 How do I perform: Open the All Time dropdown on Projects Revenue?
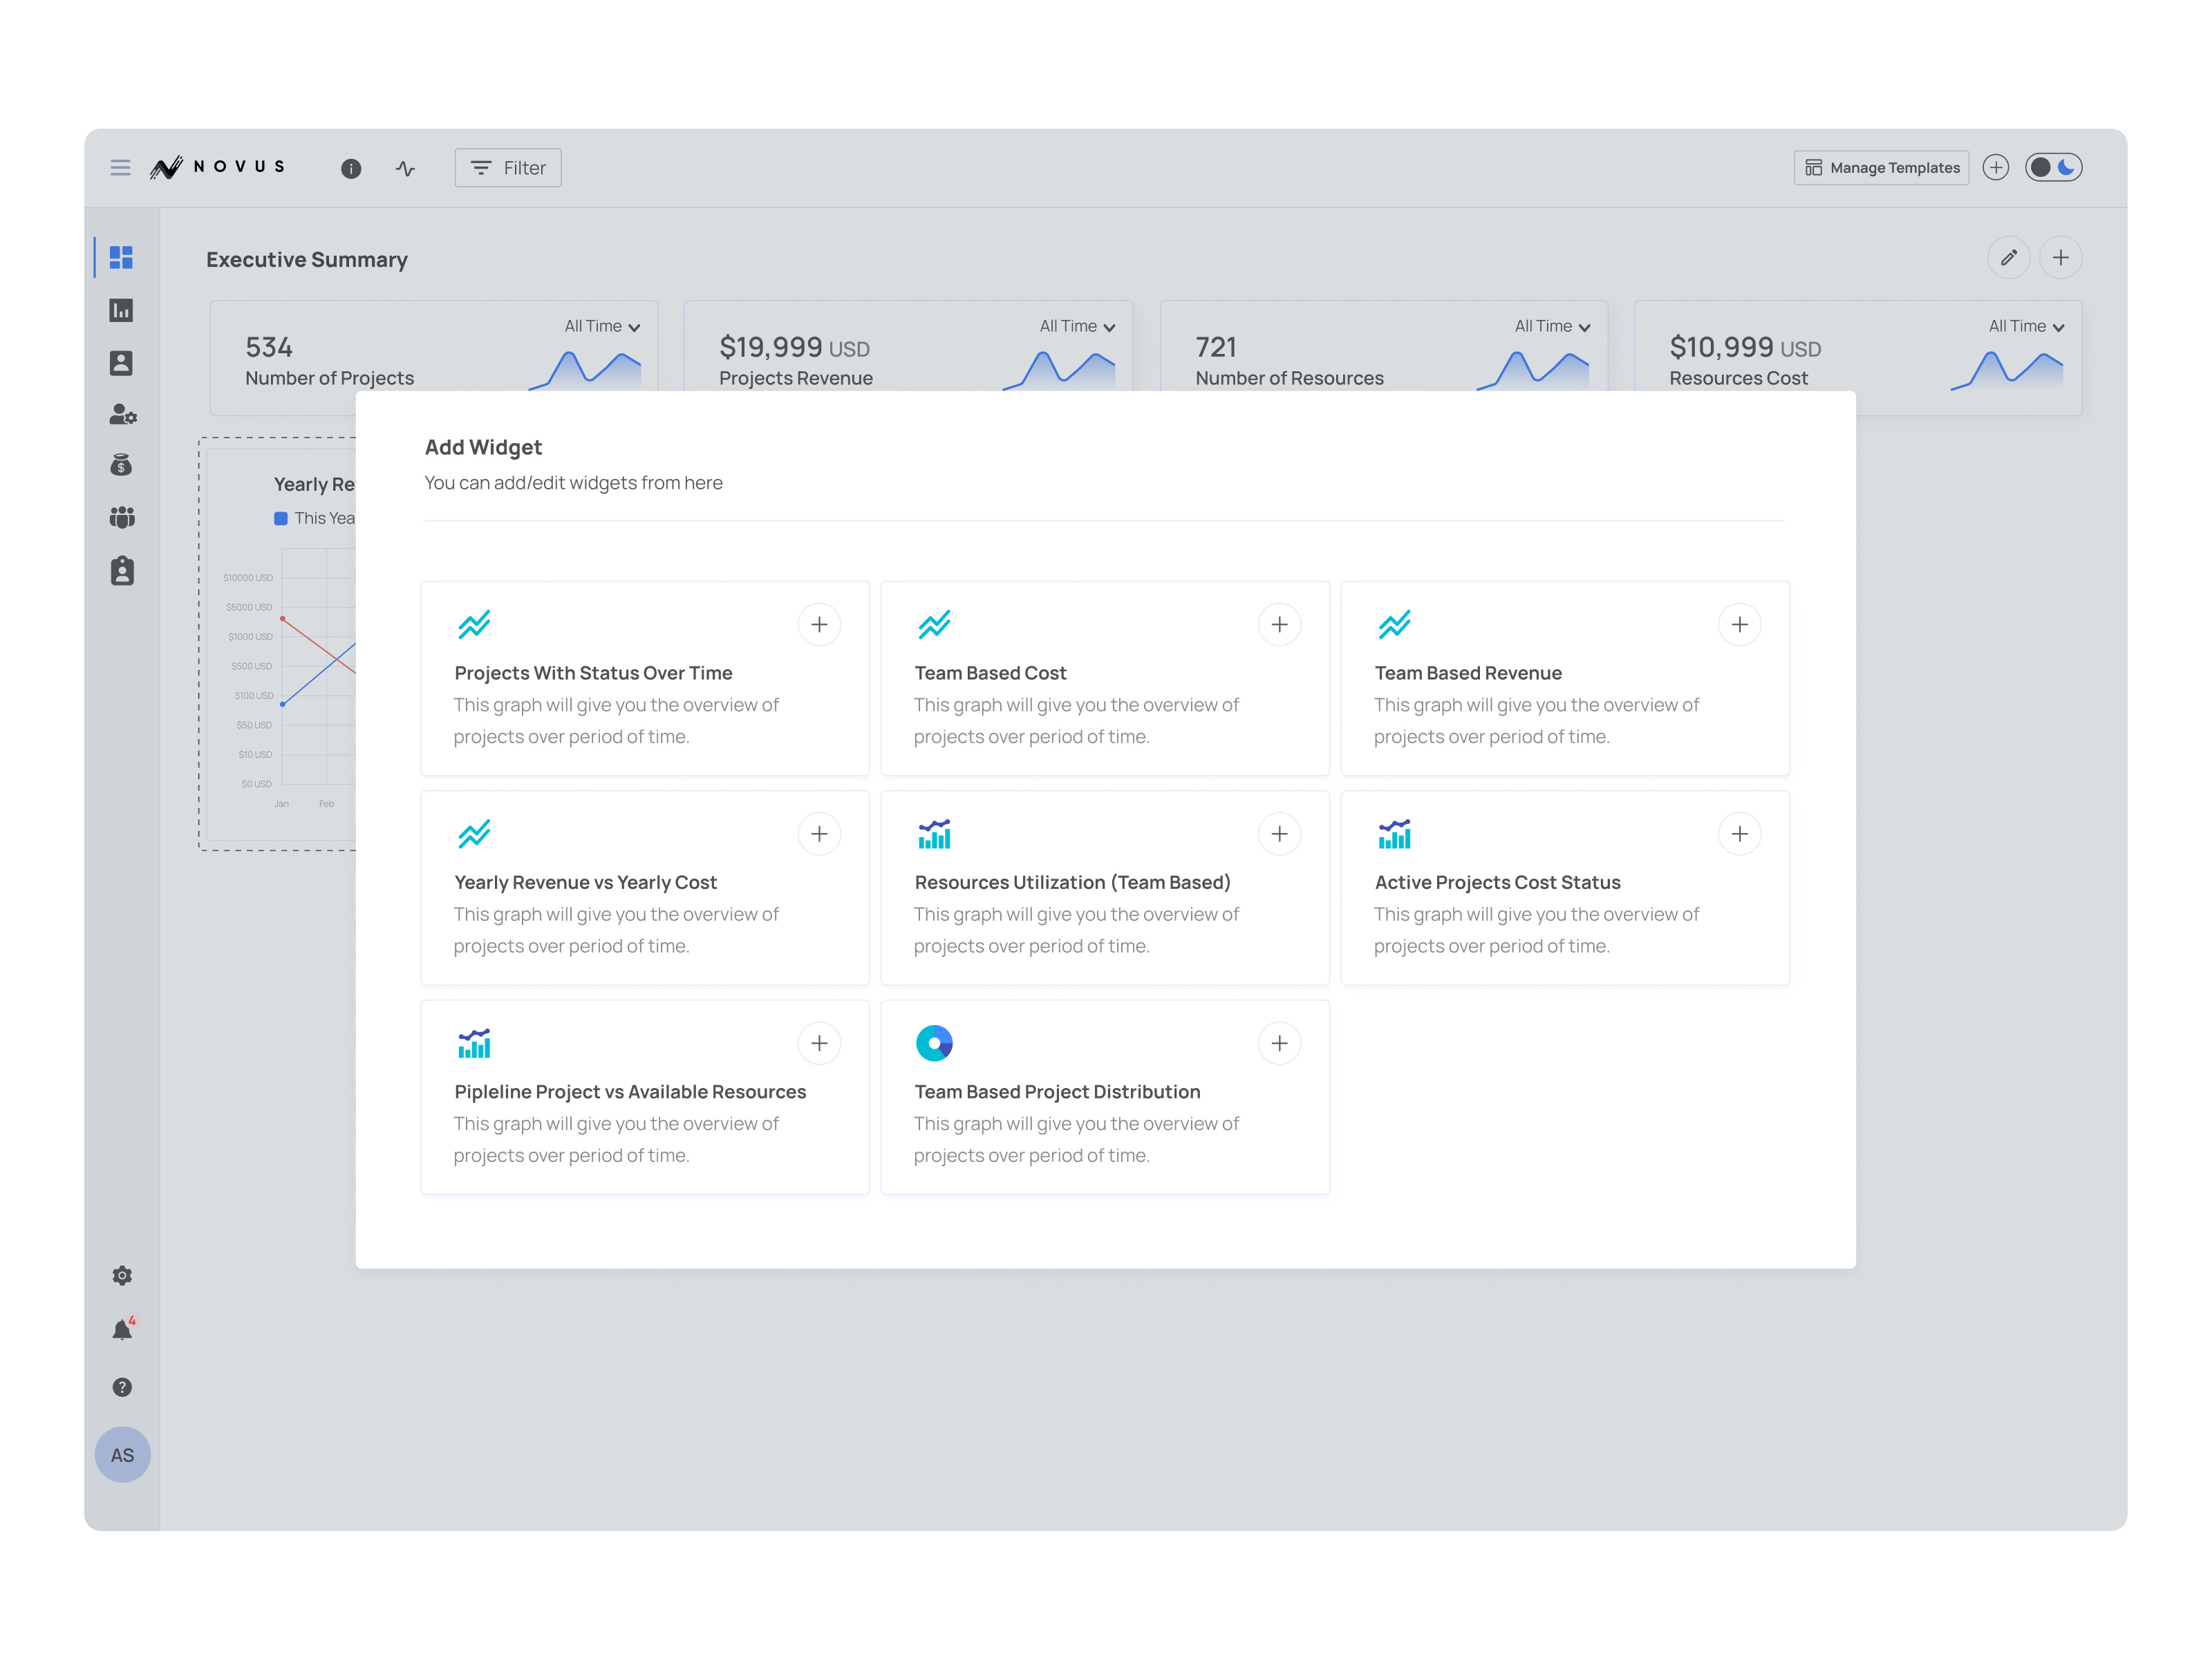1076,326
